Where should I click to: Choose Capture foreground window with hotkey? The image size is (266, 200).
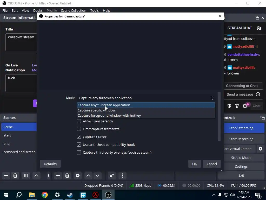pos(146,115)
